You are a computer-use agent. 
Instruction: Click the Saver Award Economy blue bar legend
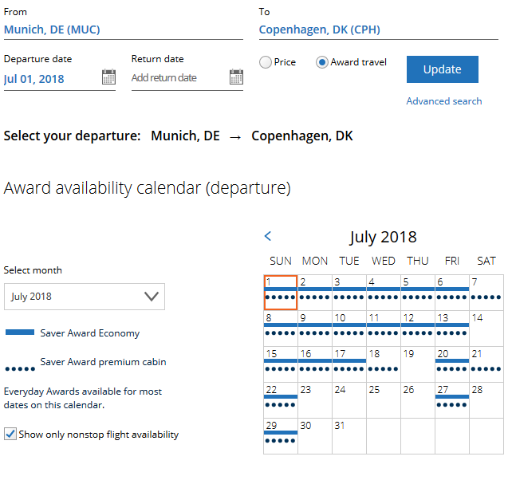click(20, 332)
